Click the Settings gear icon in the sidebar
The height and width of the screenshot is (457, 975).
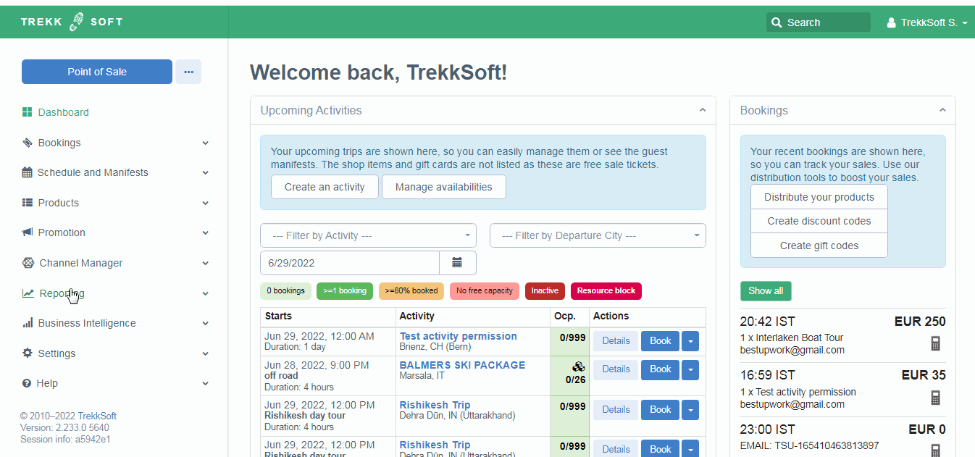pos(28,353)
